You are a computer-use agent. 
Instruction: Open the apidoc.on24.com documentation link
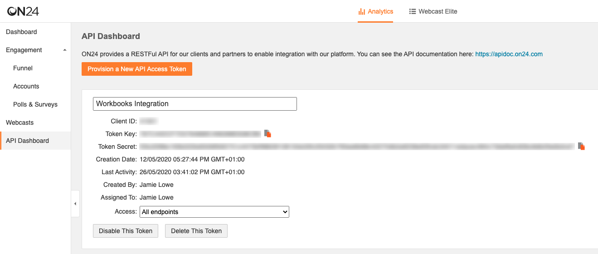[509, 54]
